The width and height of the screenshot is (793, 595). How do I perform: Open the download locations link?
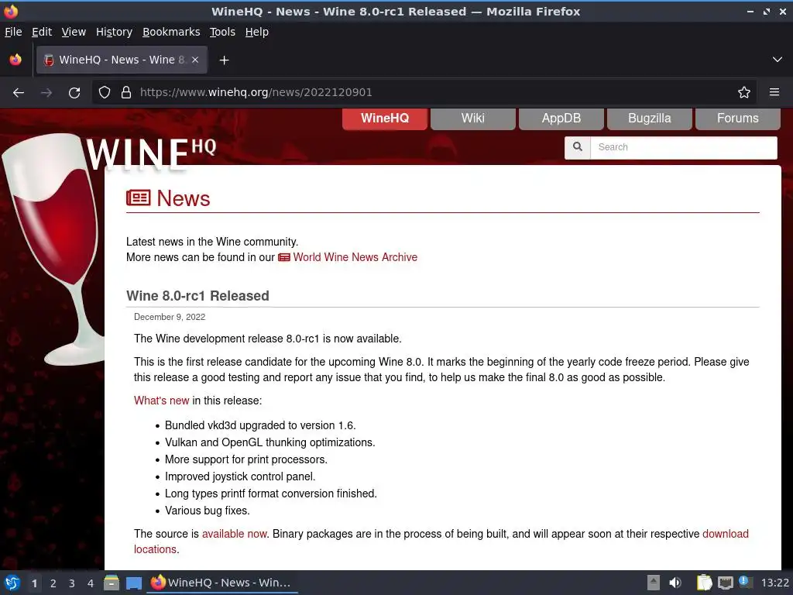click(725, 534)
